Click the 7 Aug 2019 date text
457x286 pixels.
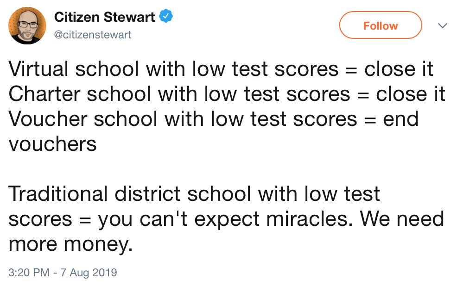coord(89,273)
